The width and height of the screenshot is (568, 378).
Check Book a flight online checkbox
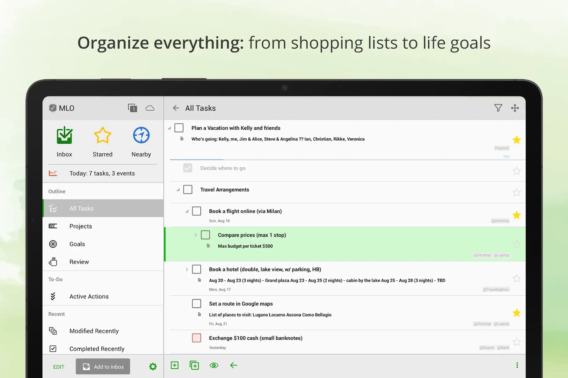pos(197,211)
